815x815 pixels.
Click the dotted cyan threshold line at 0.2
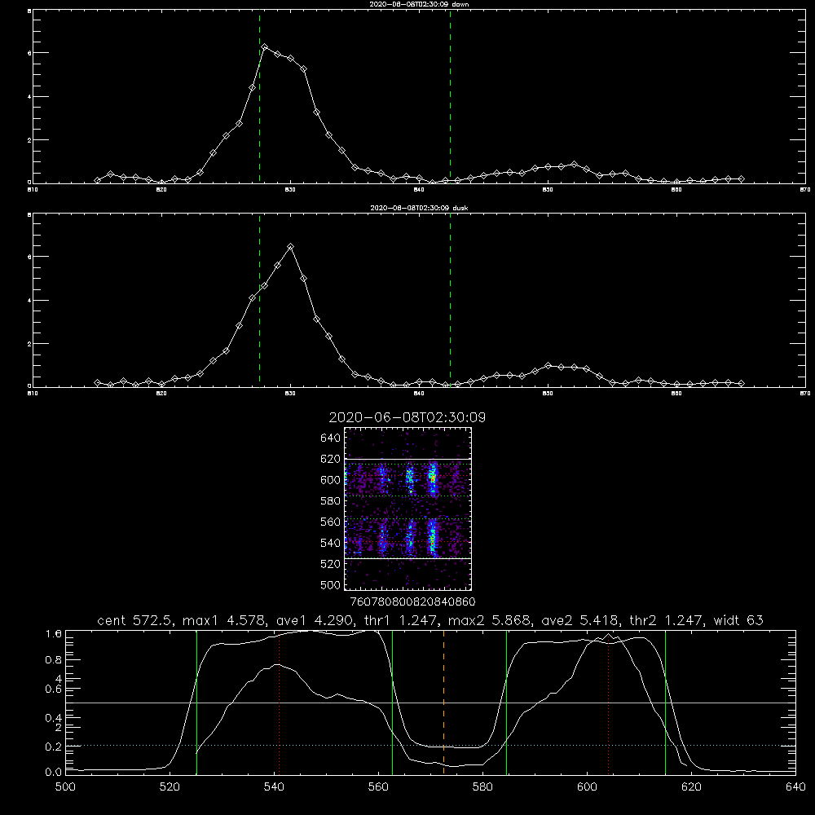tap(430, 746)
